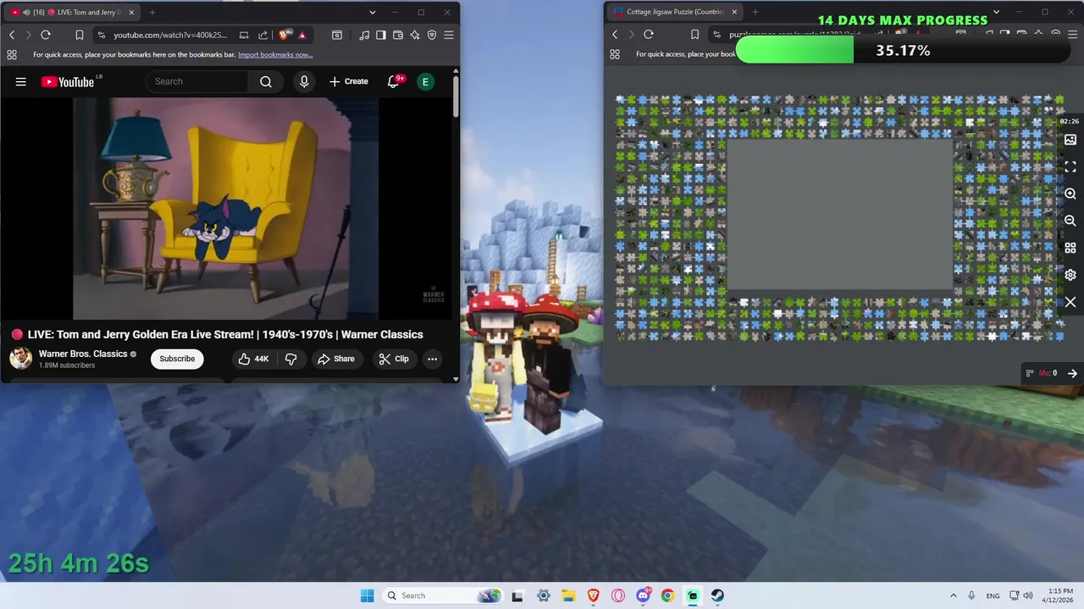Click share page icon in YouTube address bar
Image resolution: width=1084 pixels, height=609 pixels.
263,35
